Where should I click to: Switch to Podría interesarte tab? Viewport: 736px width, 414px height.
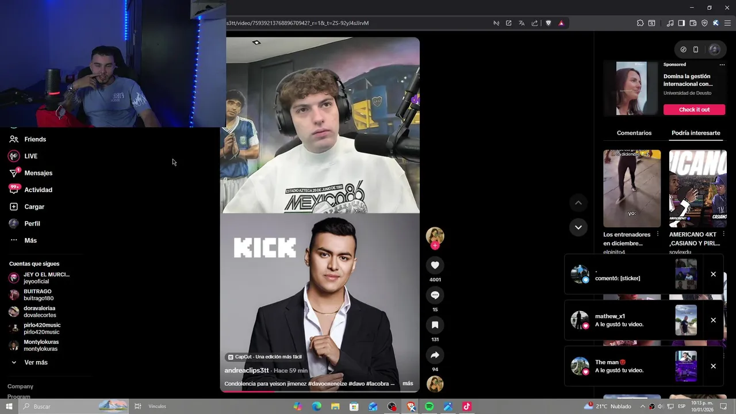coord(696,133)
